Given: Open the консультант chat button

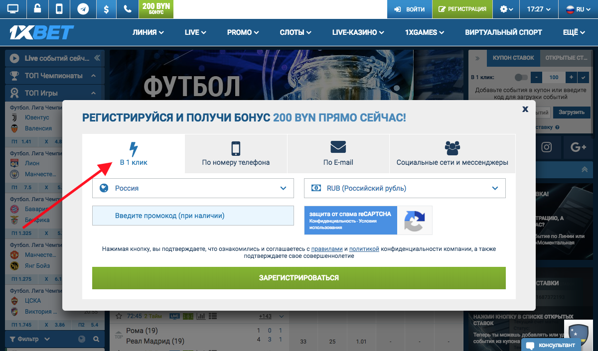Looking at the screenshot, I should (x=551, y=345).
